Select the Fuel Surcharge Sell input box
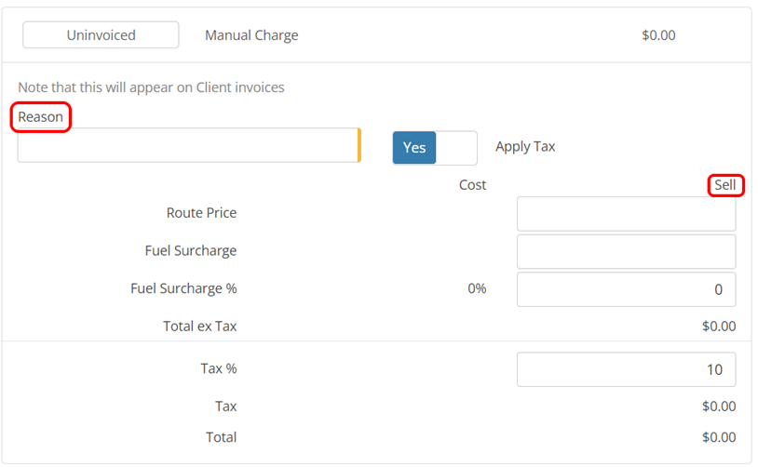The height and width of the screenshot is (467, 758). coord(626,251)
